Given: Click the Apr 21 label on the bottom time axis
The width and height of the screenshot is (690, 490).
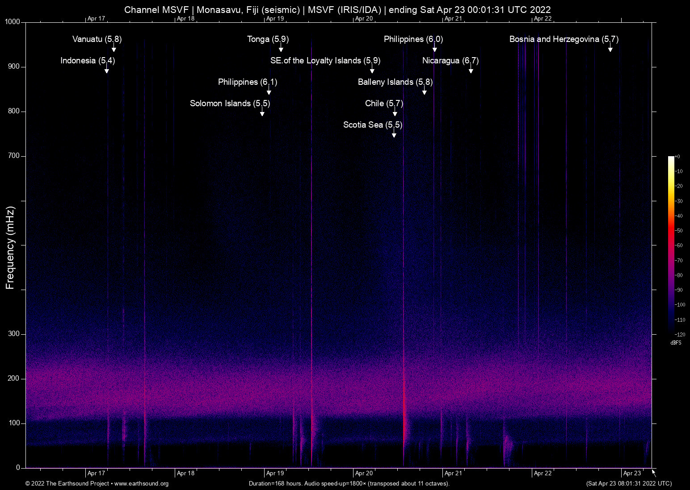Looking at the screenshot, I should tap(454, 473).
